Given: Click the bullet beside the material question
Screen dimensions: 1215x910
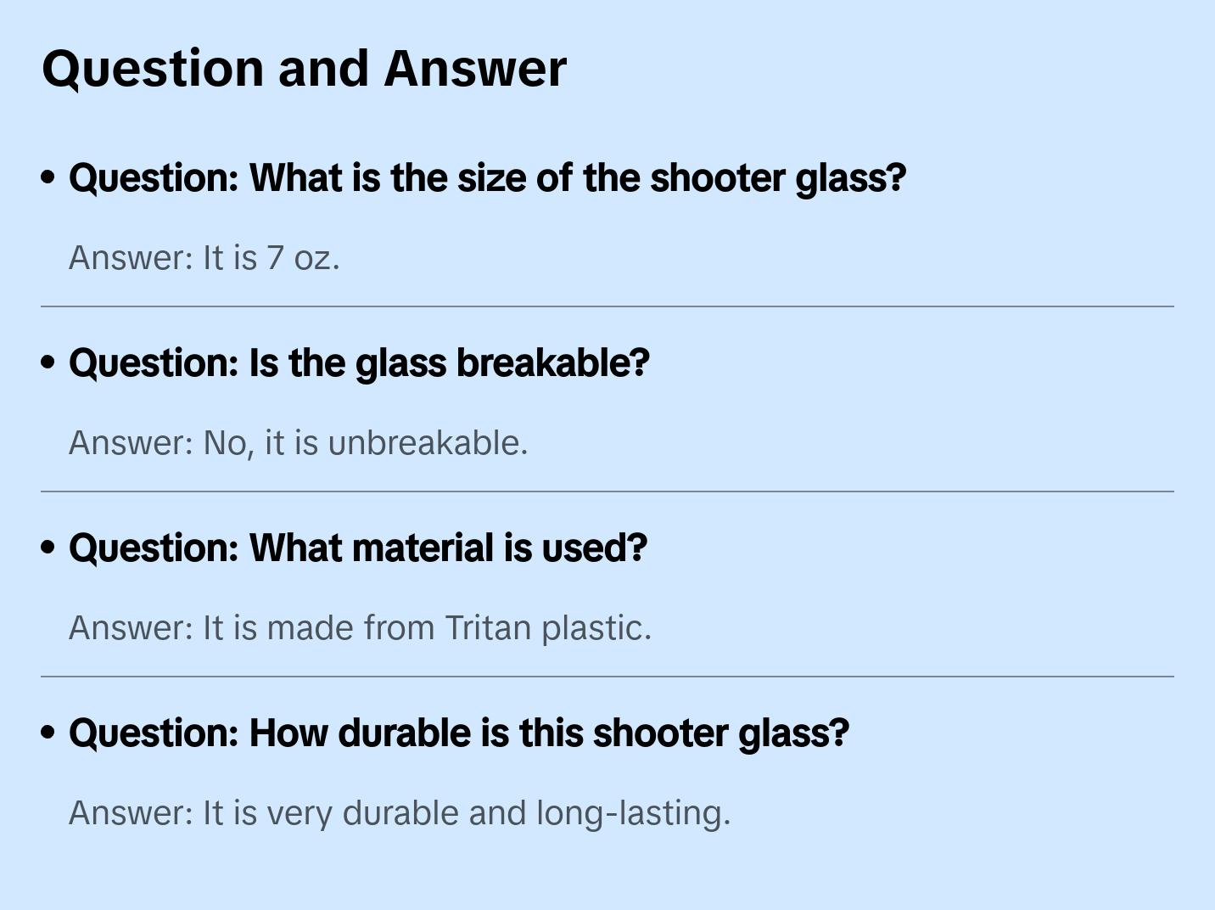Looking at the screenshot, I should 48,548.
